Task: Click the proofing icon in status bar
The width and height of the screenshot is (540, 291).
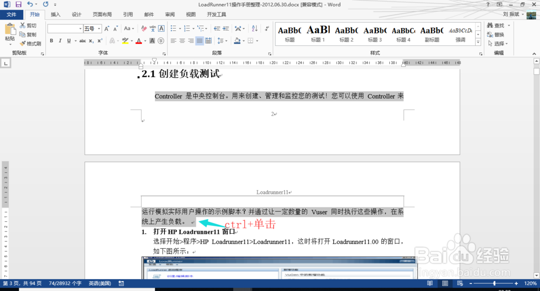Action: [x=121, y=283]
